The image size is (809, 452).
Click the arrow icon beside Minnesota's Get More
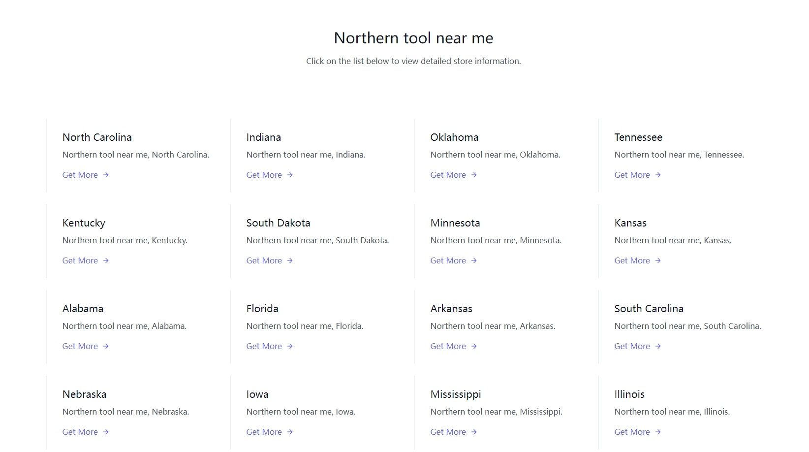coord(474,260)
